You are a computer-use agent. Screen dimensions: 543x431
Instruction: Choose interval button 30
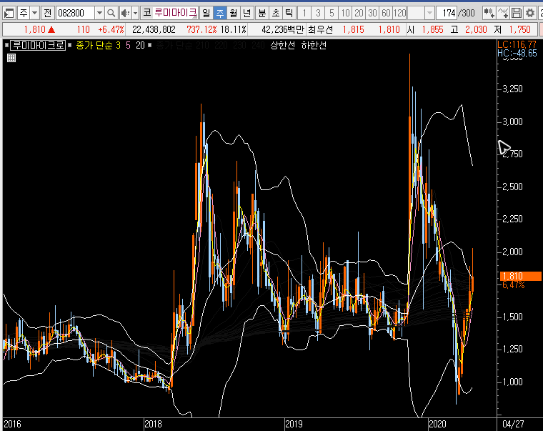point(372,14)
